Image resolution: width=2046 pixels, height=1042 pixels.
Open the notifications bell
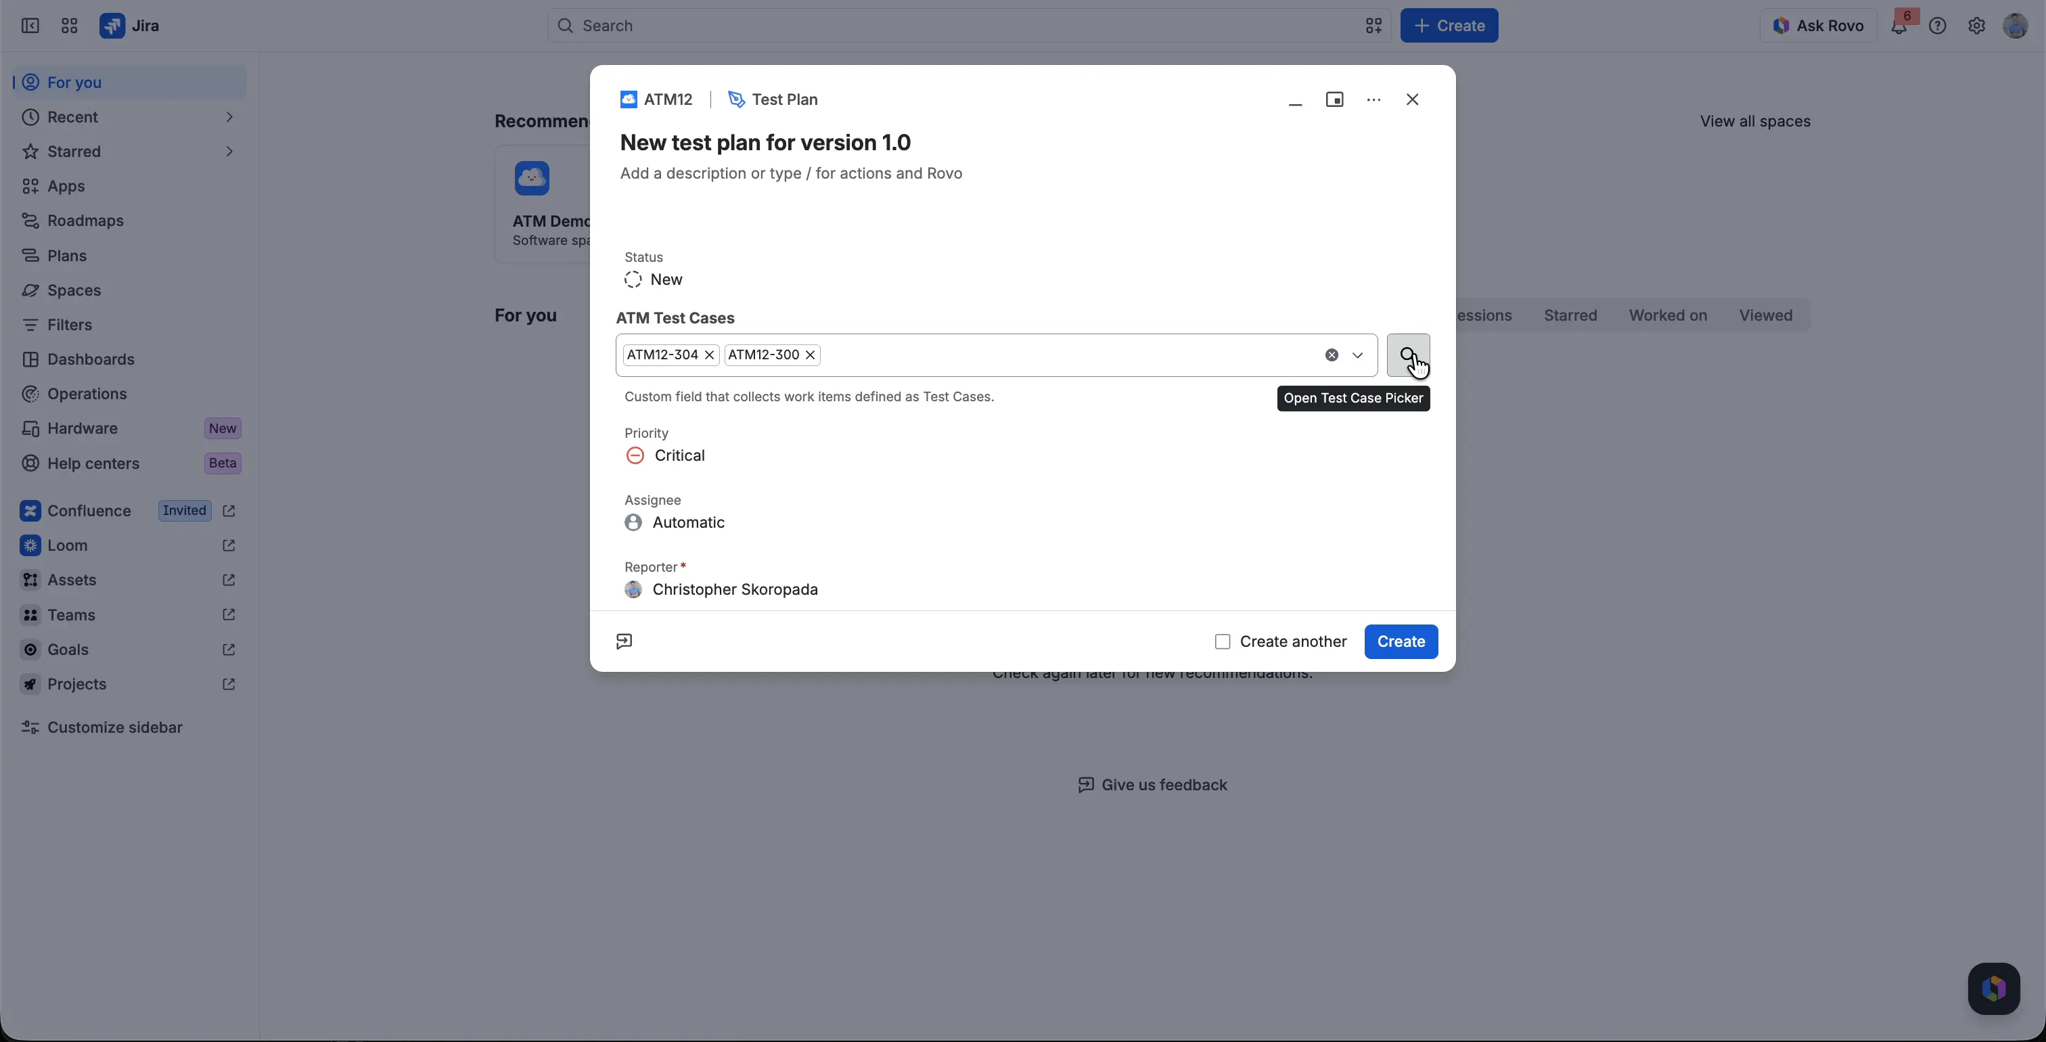1899,26
